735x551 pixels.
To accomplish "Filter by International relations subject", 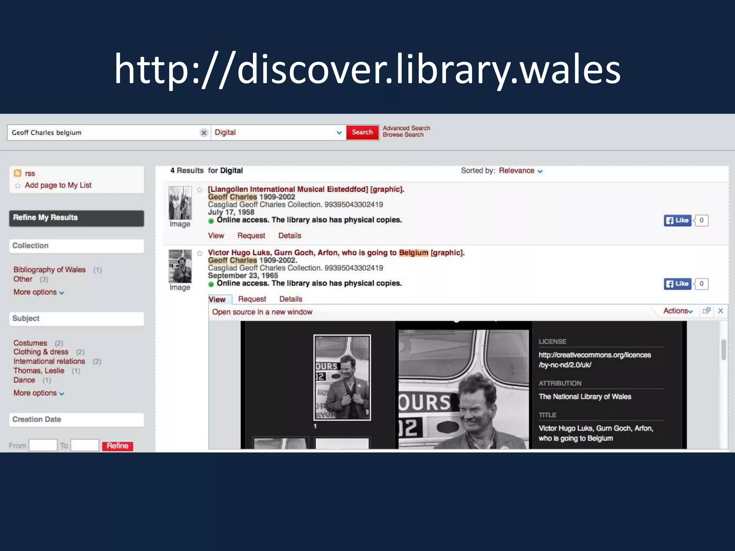I will (x=49, y=361).
